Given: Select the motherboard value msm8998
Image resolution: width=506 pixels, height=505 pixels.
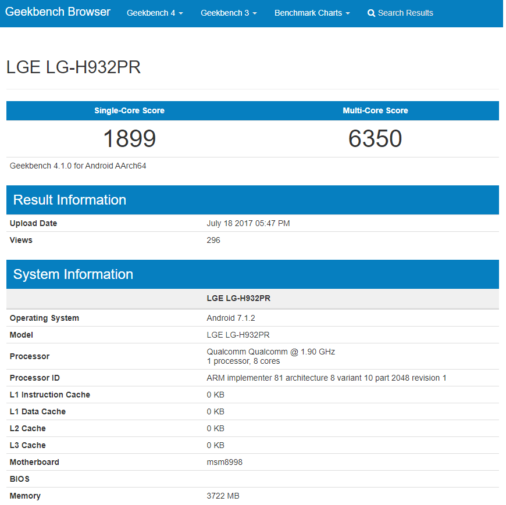Looking at the screenshot, I should pos(225,462).
